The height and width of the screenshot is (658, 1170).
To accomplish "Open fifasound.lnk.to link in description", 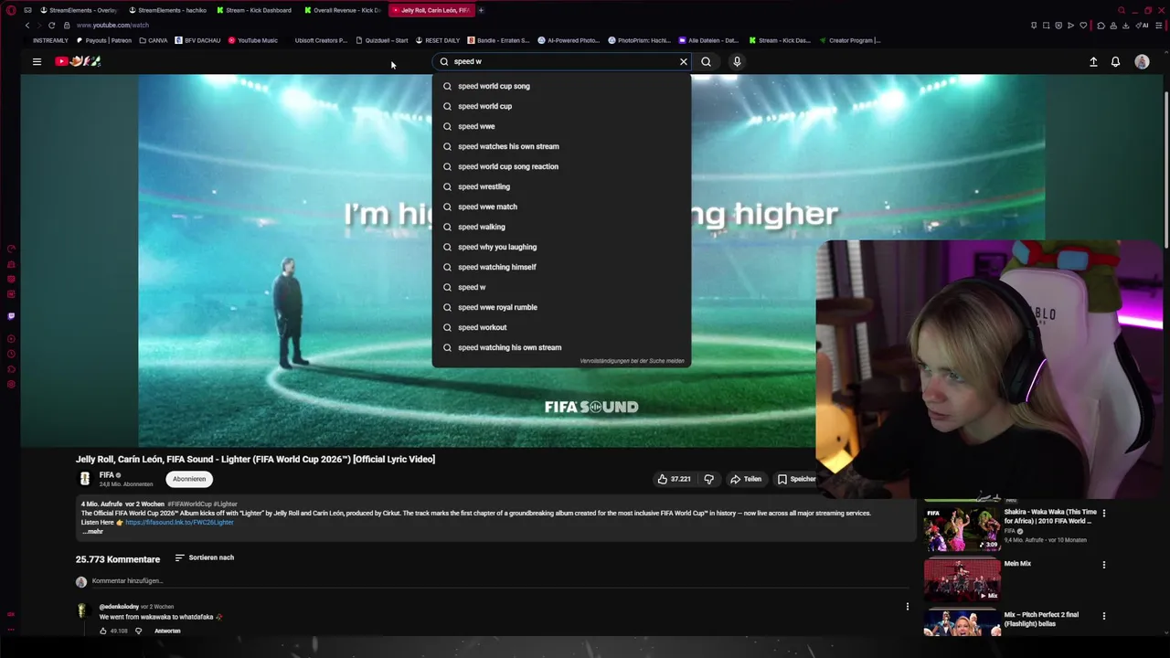I will (x=179, y=522).
